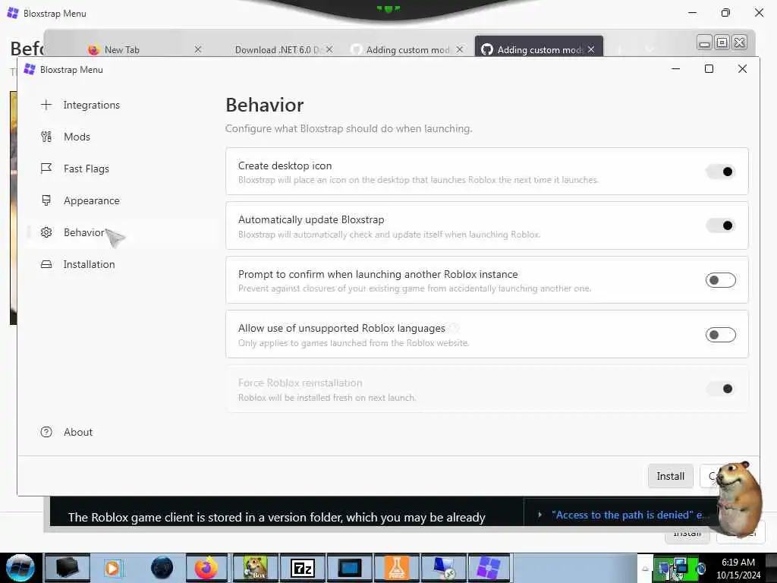Open the hamster Box taskbar icon
Image resolution: width=777 pixels, height=583 pixels.
point(255,568)
